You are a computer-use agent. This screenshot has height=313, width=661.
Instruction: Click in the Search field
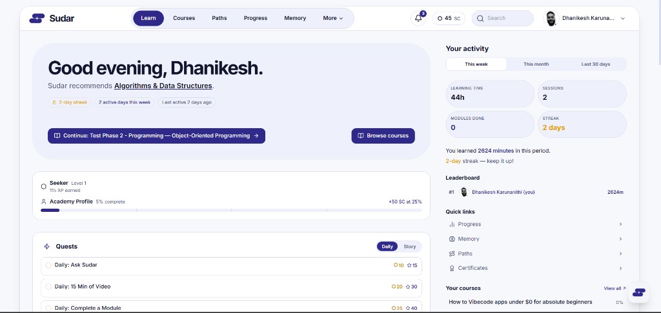pyautogui.click(x=502, y=18)
